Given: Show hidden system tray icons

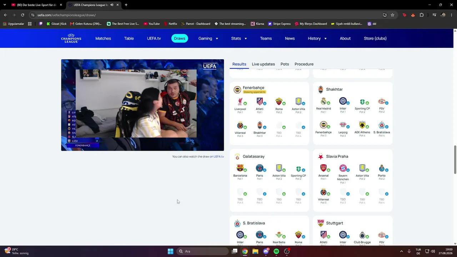Looking at the screenshot, I should (401, 251).
